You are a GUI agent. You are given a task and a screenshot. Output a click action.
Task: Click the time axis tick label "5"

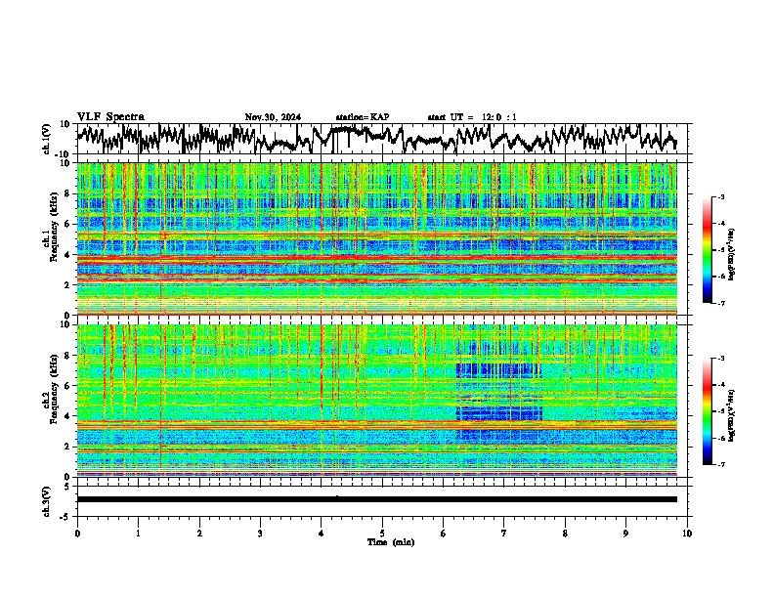click(x=382, y=534)
